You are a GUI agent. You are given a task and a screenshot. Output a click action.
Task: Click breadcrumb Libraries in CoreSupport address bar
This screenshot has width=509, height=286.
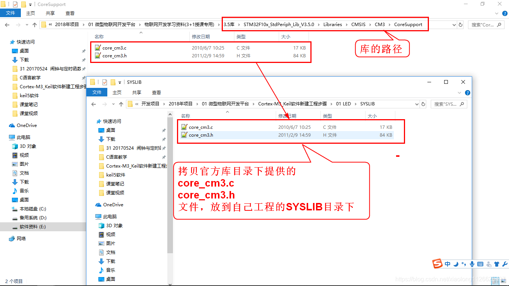[332, 25]
